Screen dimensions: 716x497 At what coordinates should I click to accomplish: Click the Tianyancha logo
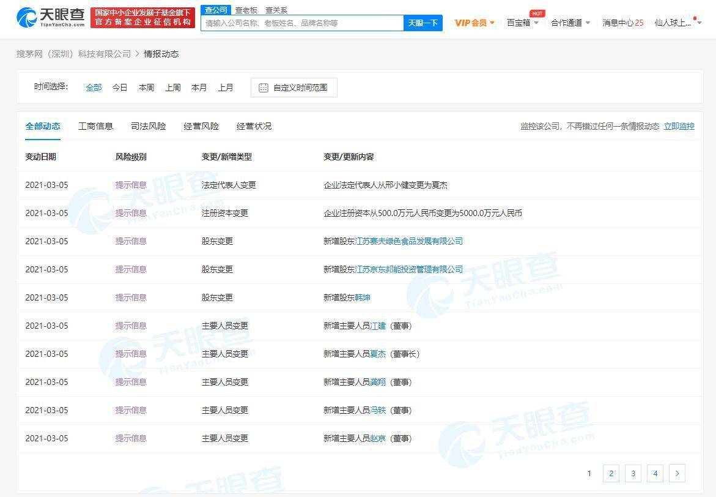tap(51, 17)
